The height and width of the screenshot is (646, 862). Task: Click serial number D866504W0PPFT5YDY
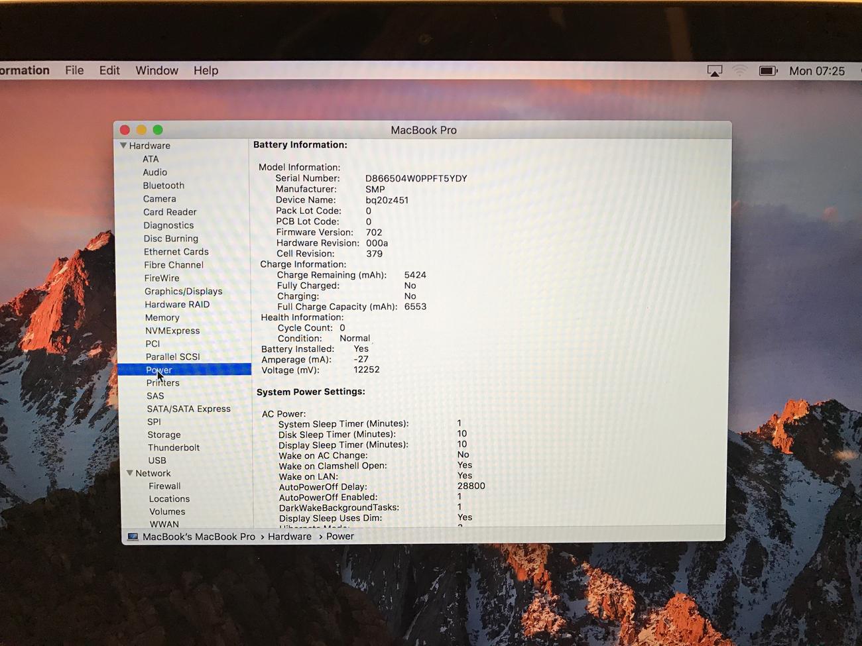click(416, 178)
